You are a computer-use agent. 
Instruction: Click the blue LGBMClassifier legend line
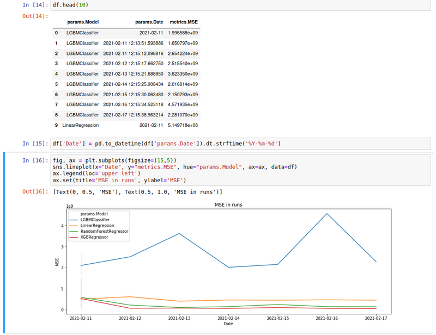click(72, 219)
